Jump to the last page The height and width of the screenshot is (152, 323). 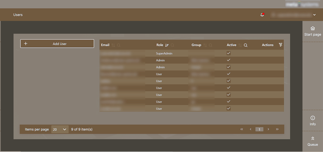point(277,129)
